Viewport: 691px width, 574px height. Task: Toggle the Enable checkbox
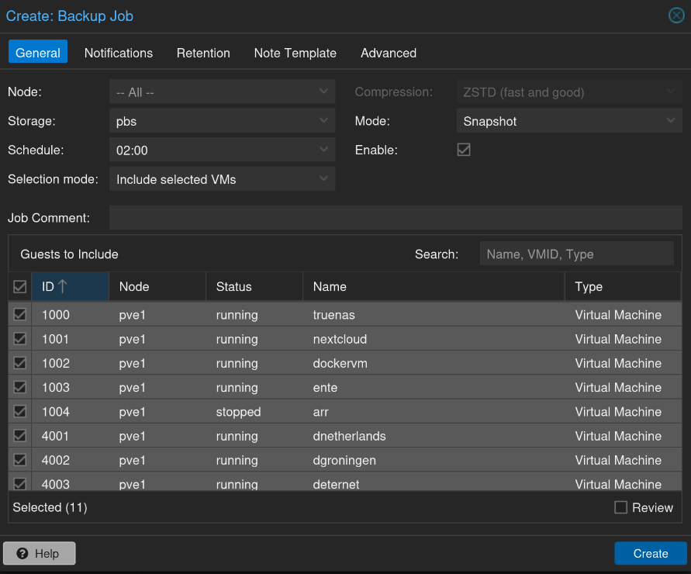pyautogui.click(x=464, y=150)
